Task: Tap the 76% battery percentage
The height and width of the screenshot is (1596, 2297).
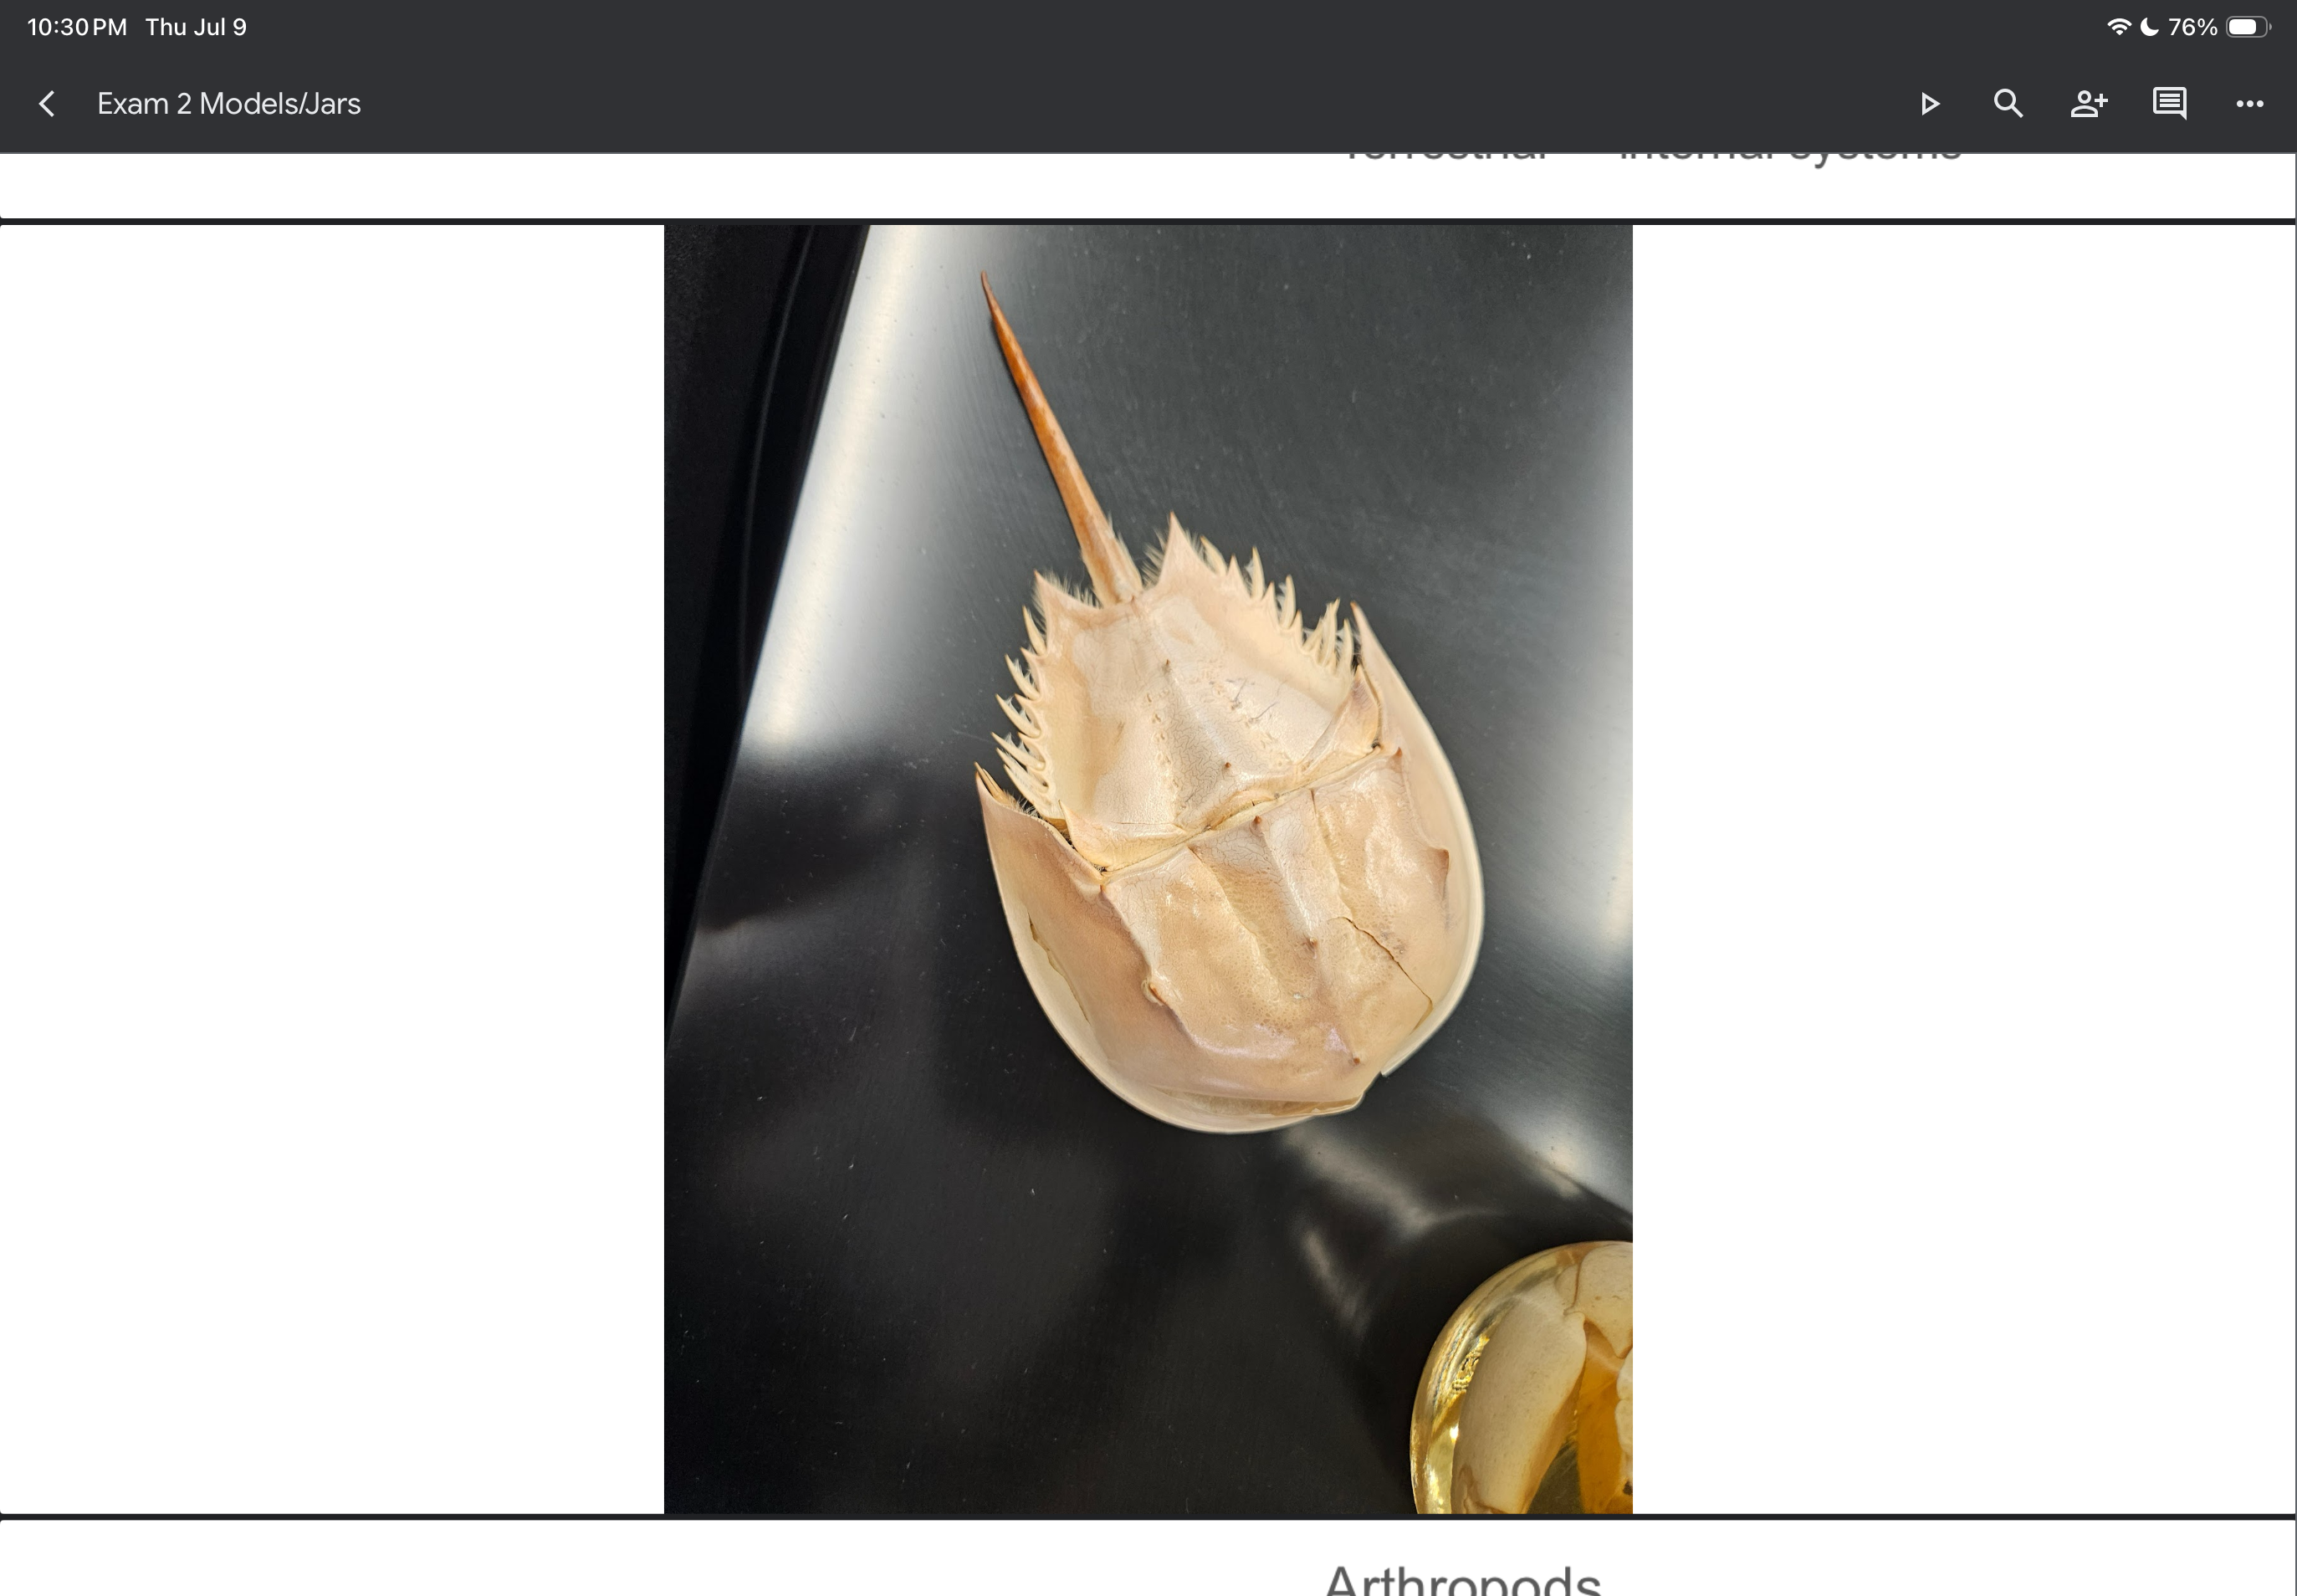Action: [x=2192, y=27]
